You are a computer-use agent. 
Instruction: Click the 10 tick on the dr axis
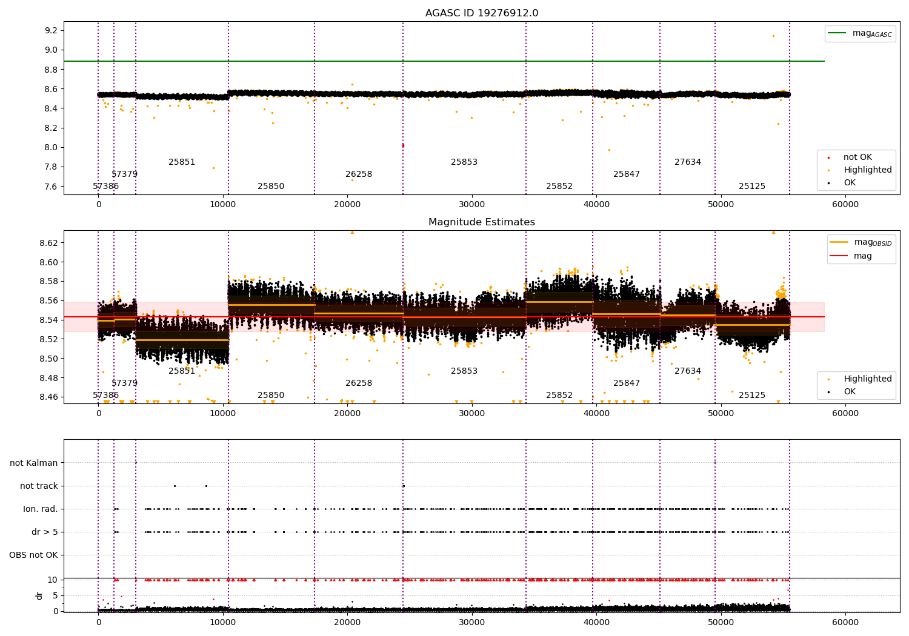[x=53, y=580]
